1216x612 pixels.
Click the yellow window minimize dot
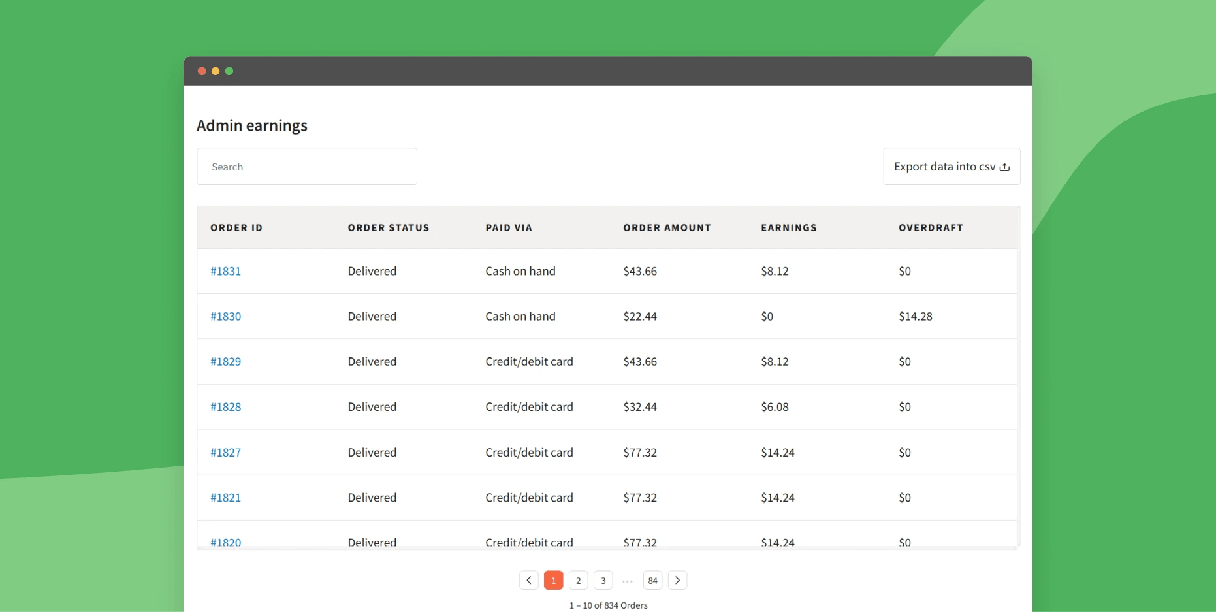click(216, 71)
